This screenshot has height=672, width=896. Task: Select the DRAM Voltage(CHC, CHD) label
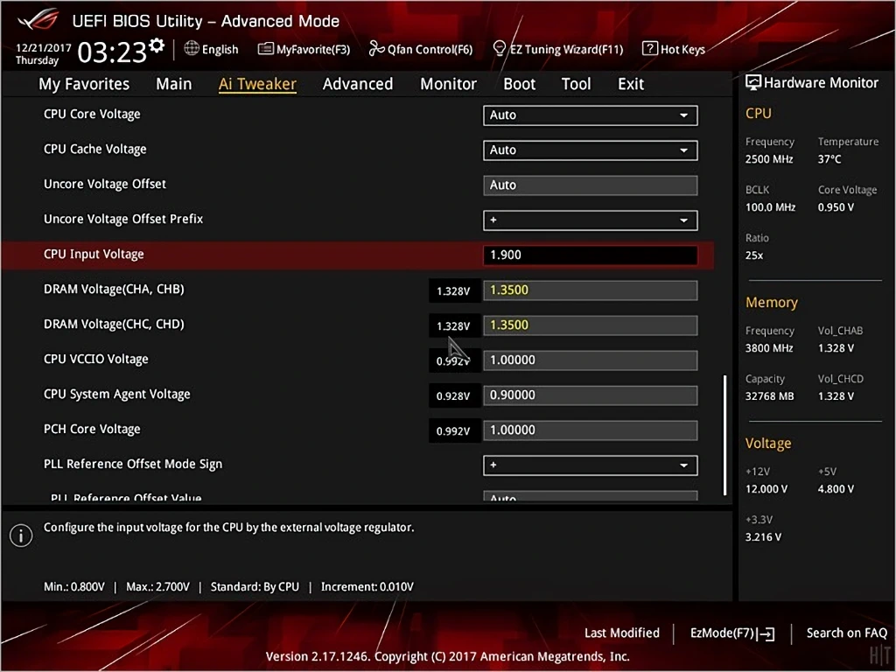tap(114, 324)
